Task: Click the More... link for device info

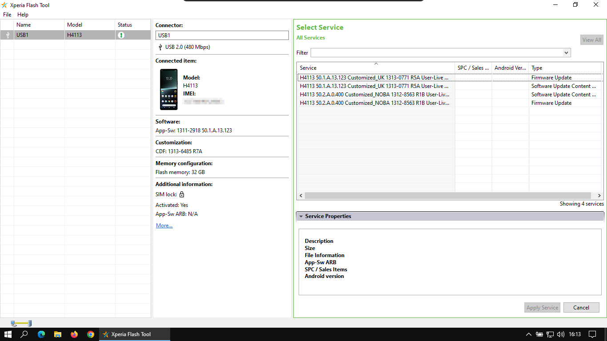Action: pos(164,226)
